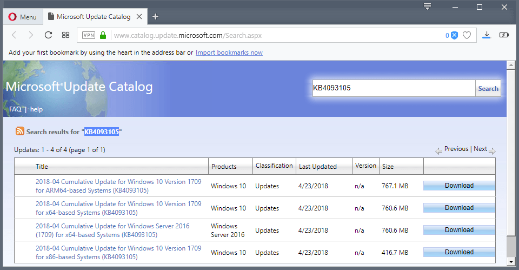This screenshot has width=519, height=270.
Task: Minimize the Opera window
Action: 455,7
